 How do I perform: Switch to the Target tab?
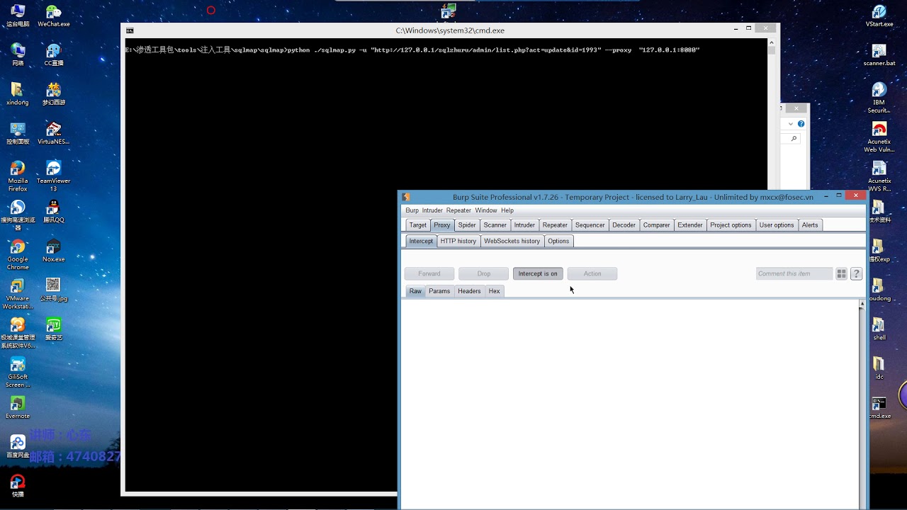coord(418,225)
